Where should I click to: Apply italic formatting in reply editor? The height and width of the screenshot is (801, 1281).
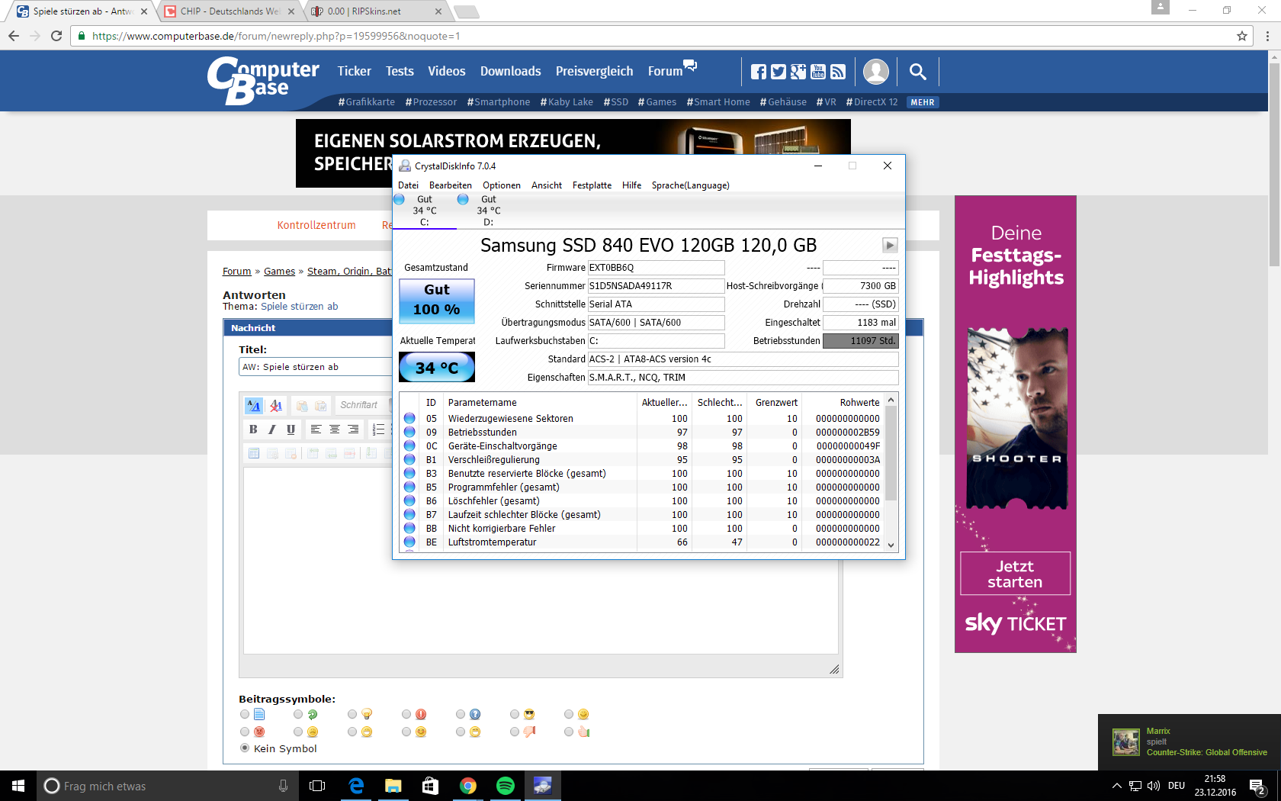(x=271, y=429)
